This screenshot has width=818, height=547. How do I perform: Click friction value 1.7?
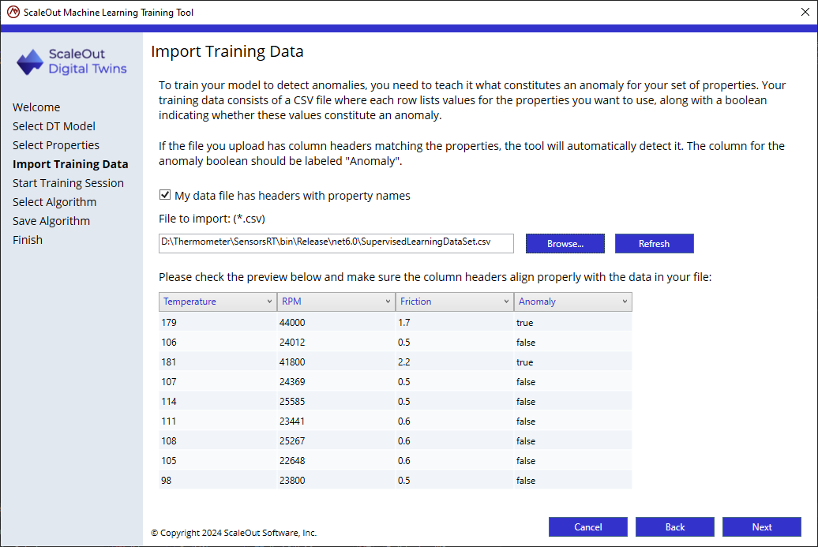(455, 322)
